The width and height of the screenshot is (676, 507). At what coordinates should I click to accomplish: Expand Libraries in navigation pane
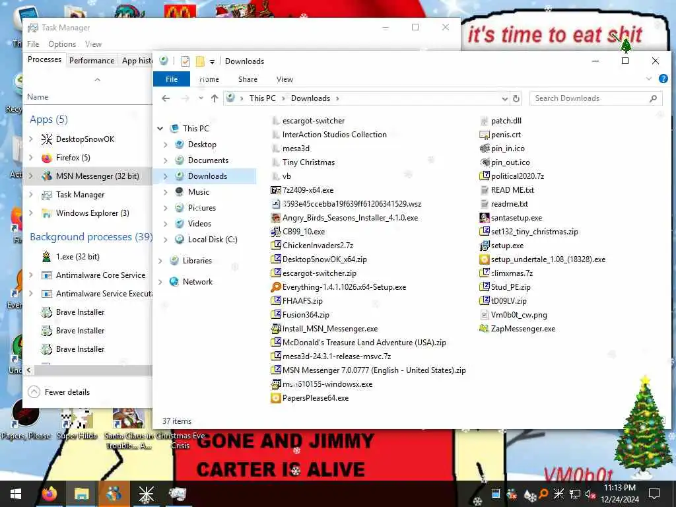tap(160, 261)
